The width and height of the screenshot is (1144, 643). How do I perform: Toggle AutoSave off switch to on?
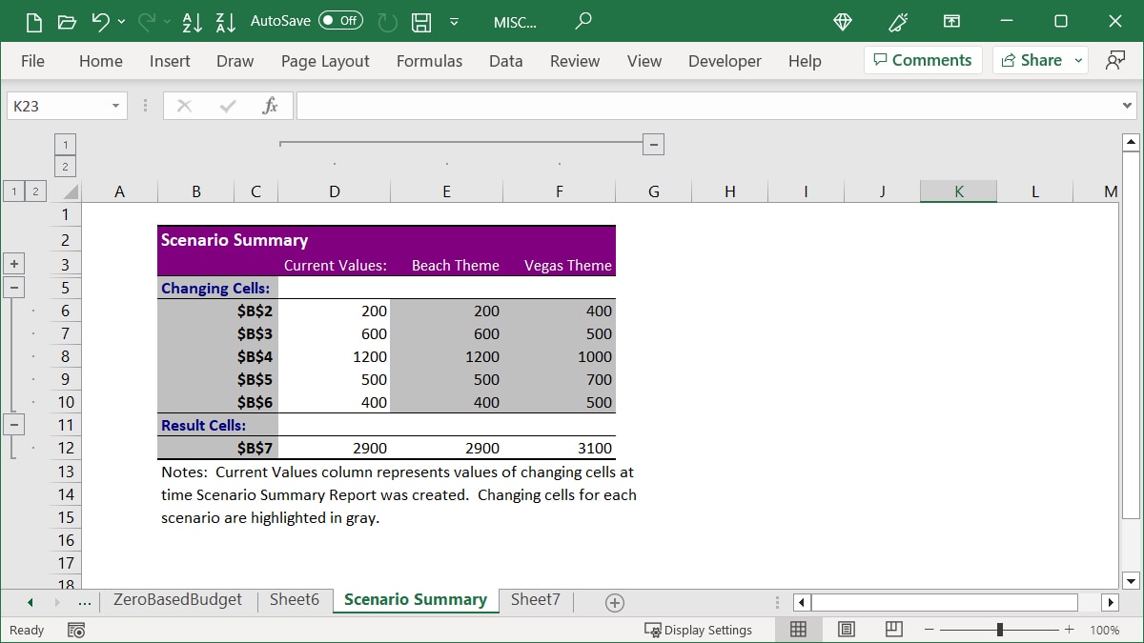coord(340,20)
